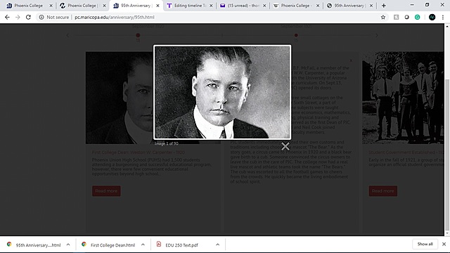Expand options for EDU 250 Text.pdf download
The height and width of the screenshot is (253, 450).
(217, 245)
